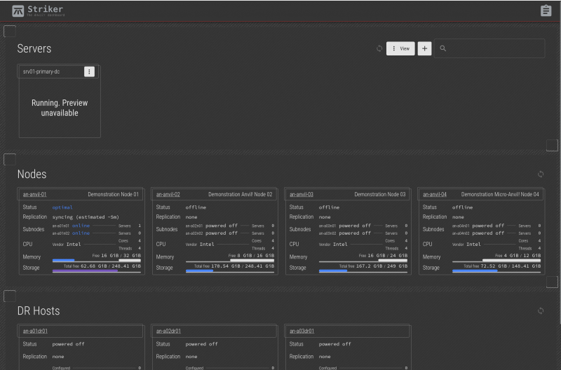Add a new server with plus button
561x370 pixels.
coord(424,48)
